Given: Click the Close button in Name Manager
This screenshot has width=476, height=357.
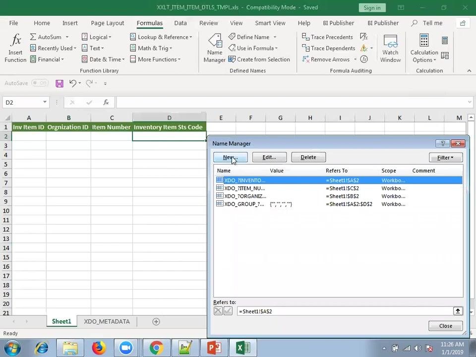Looking at the screenshot, I should (446, 326).
